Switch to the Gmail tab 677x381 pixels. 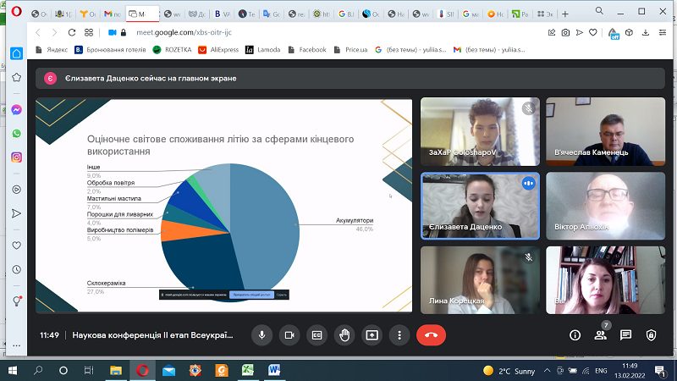(112, 14)
